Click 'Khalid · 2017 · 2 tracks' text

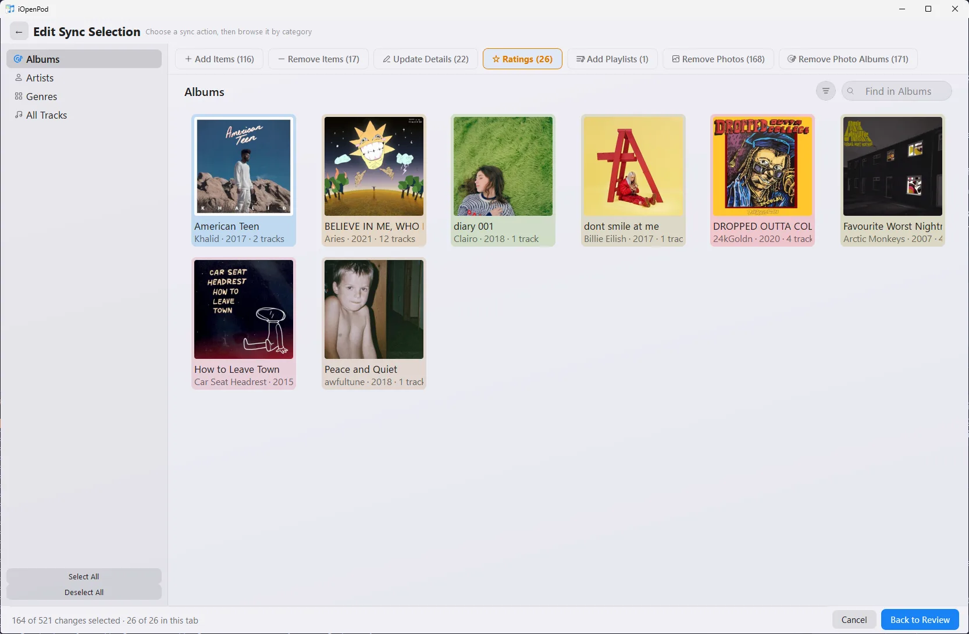click(239, 239)
